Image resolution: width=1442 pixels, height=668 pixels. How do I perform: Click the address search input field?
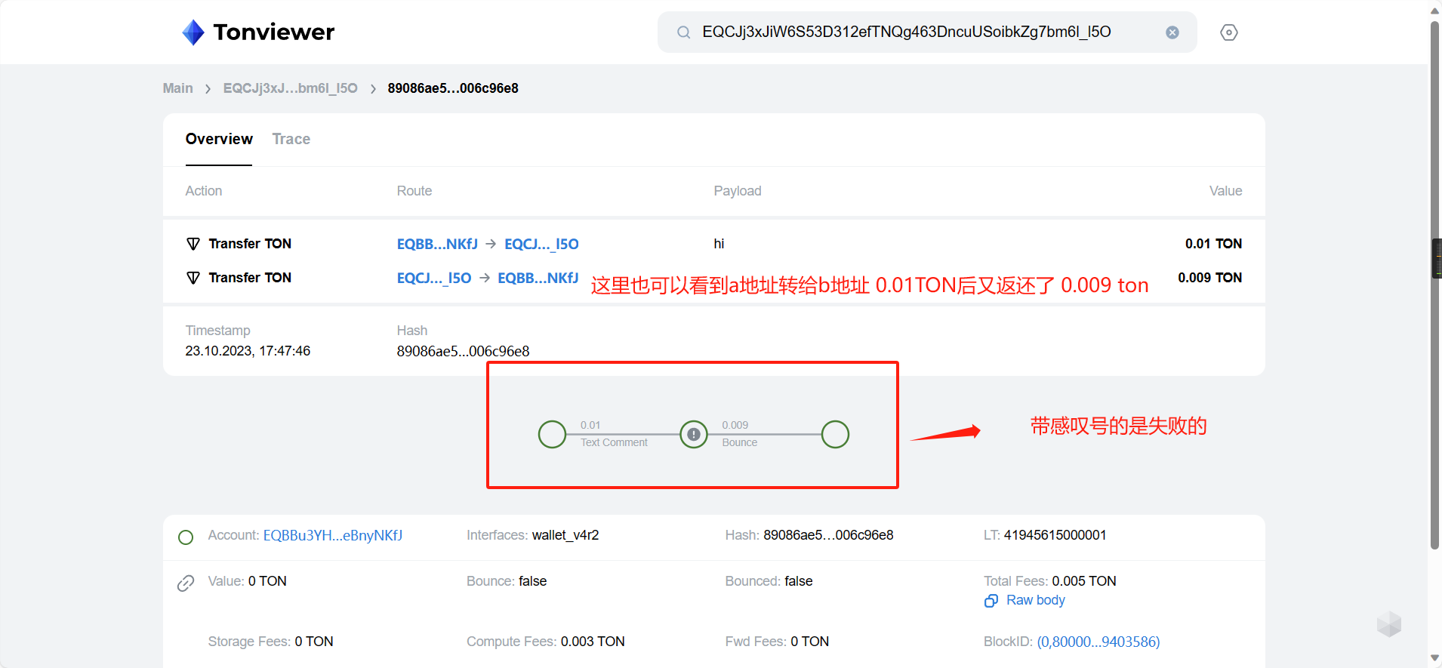[x=921, y=32]
